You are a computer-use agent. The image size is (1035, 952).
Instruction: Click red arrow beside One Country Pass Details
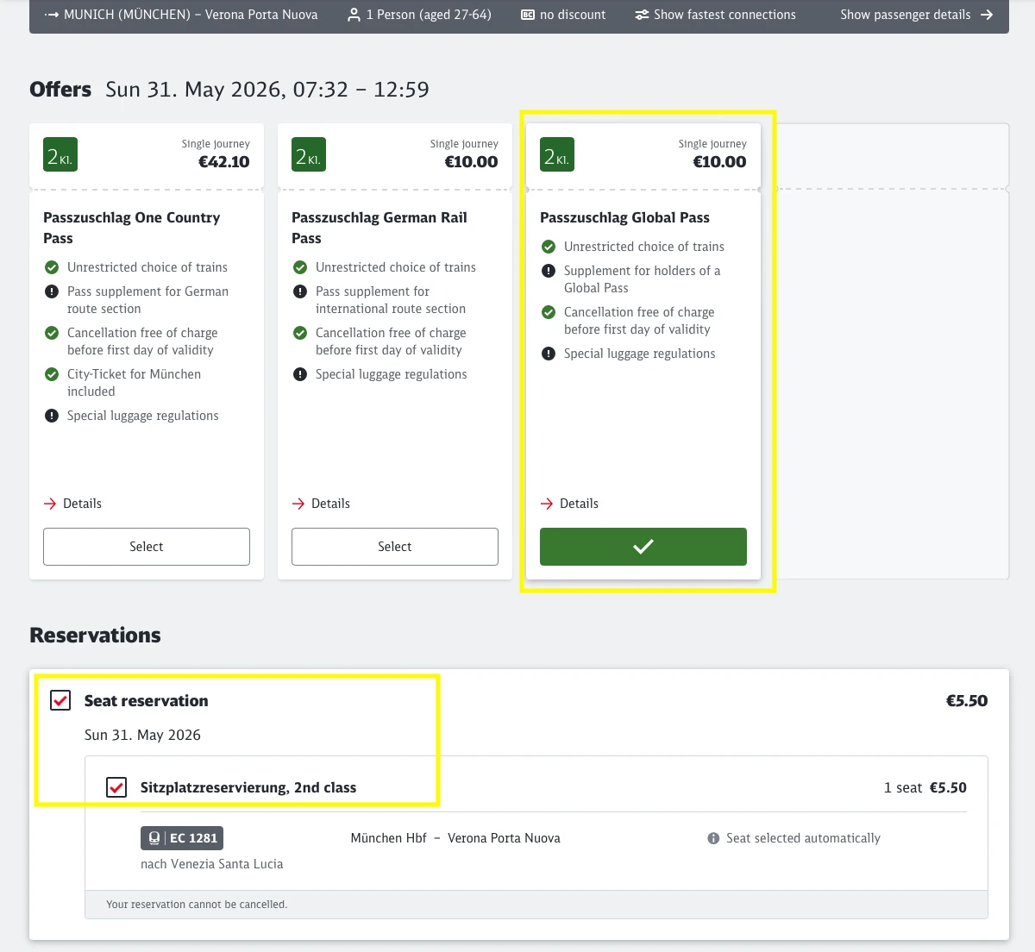click(x=50, y=504)
